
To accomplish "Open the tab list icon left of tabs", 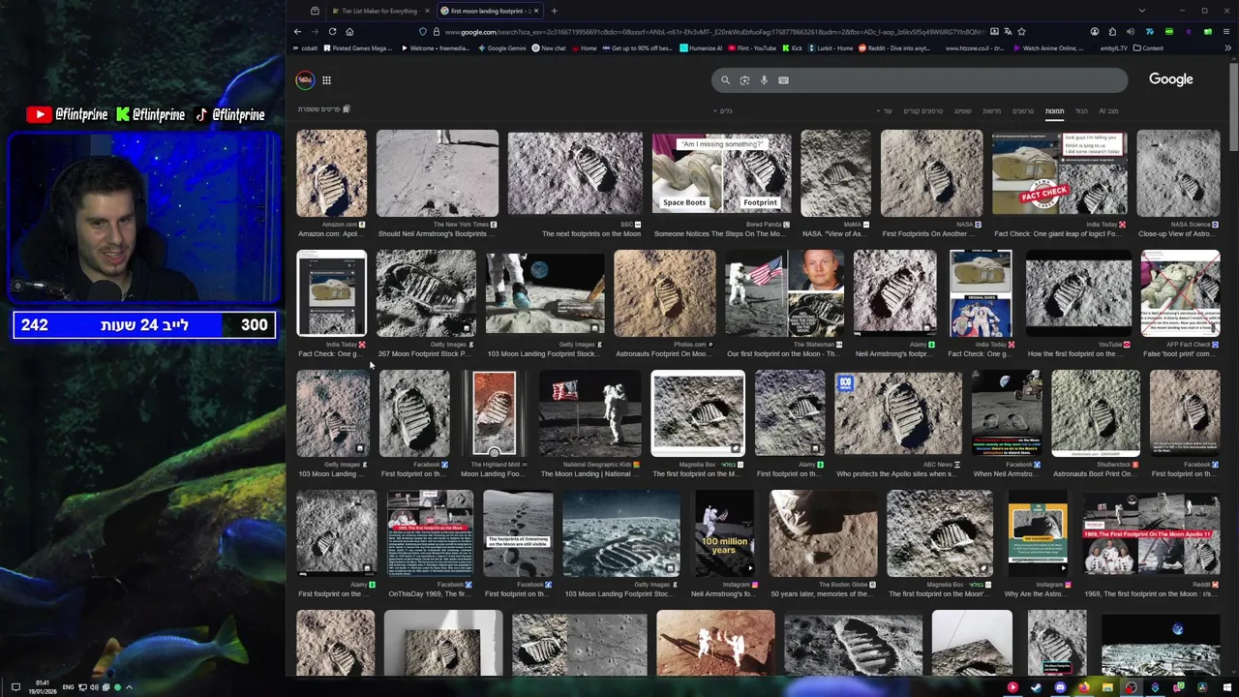I will point(315,11).
